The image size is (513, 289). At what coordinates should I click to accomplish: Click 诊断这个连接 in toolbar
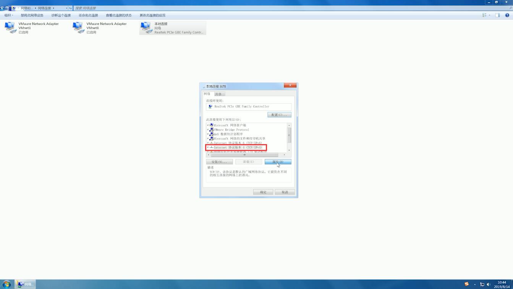tap(61, 15)
